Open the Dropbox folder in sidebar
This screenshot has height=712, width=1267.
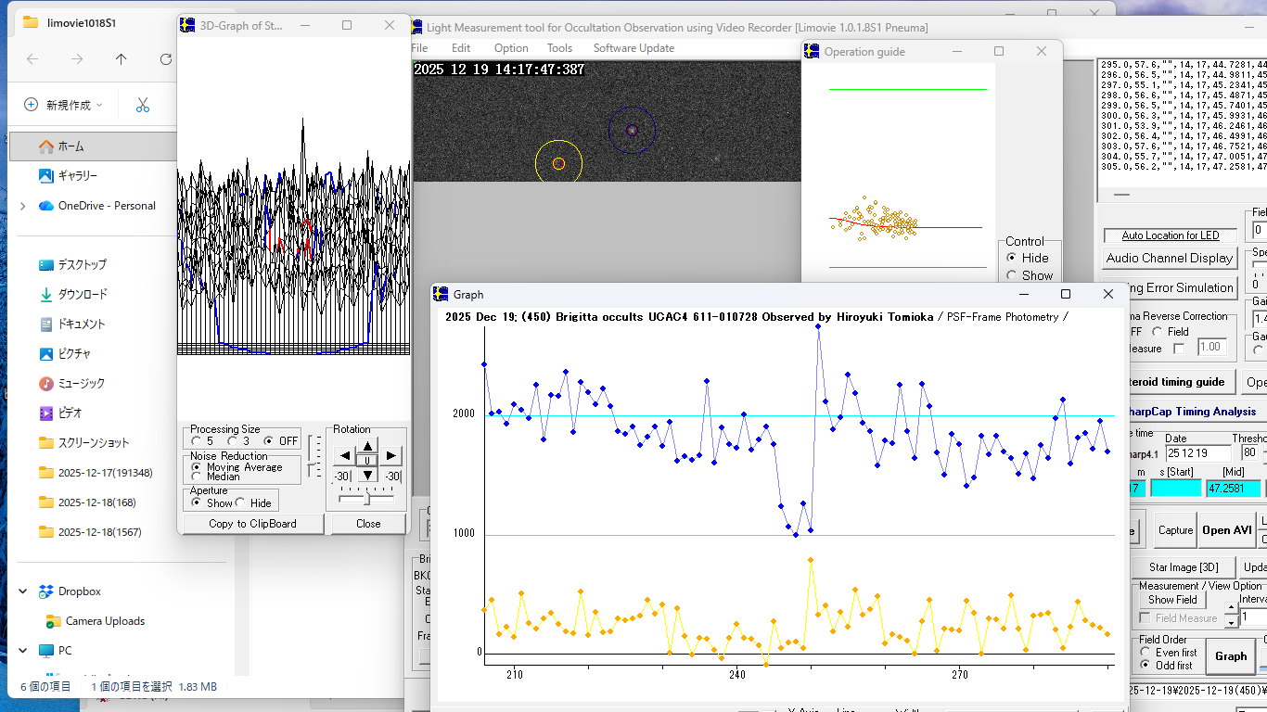79,591
